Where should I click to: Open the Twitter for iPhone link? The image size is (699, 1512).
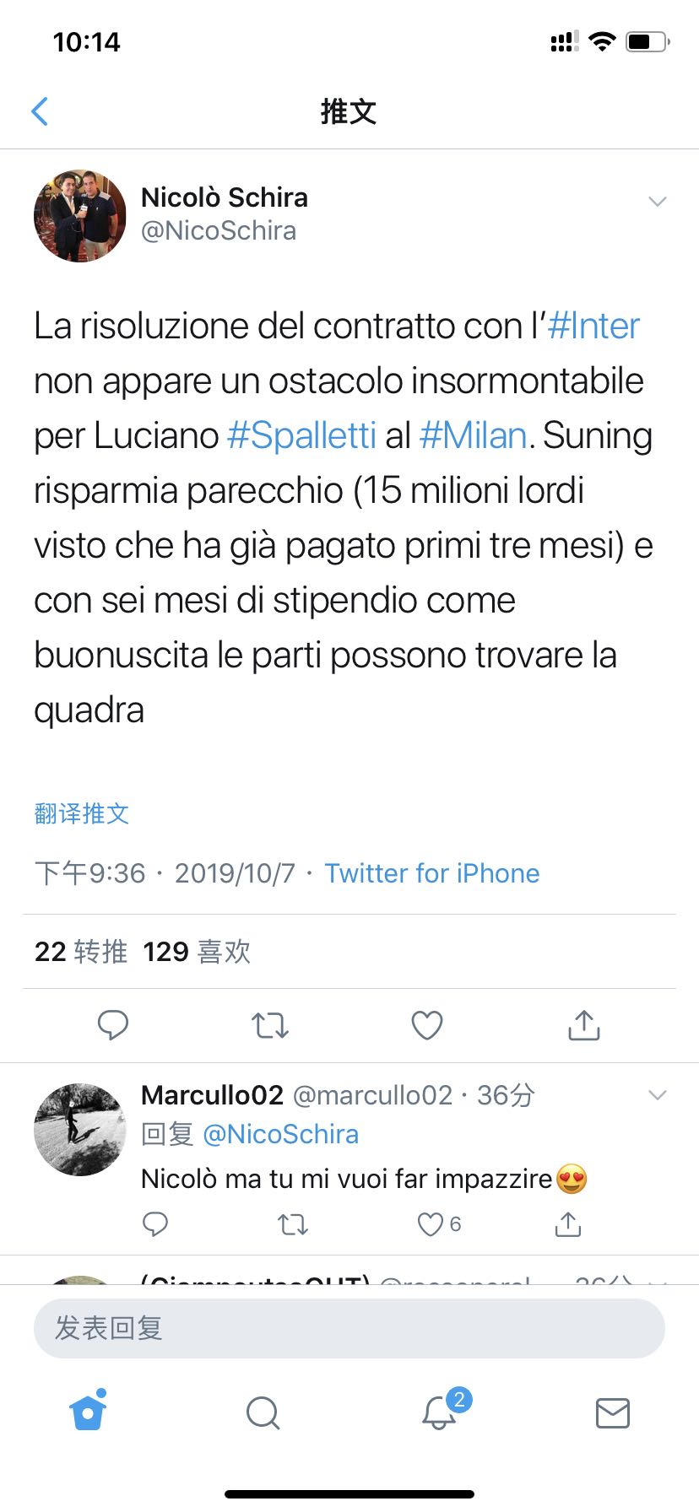pos(431,873)
